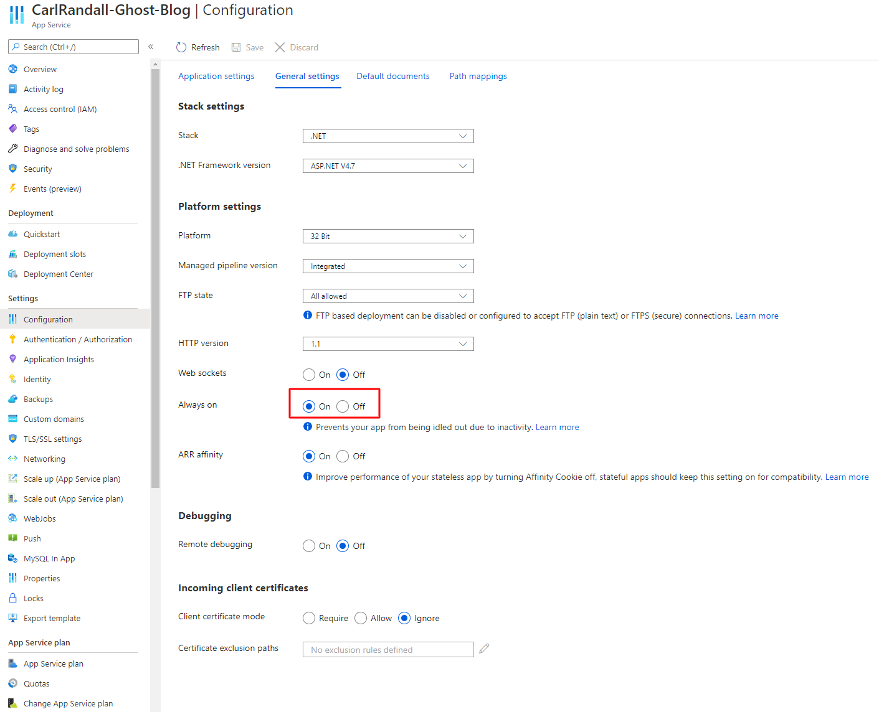Turn Web sockets On
The height and width of the screenshot is (712, 879).
(309, 375)
